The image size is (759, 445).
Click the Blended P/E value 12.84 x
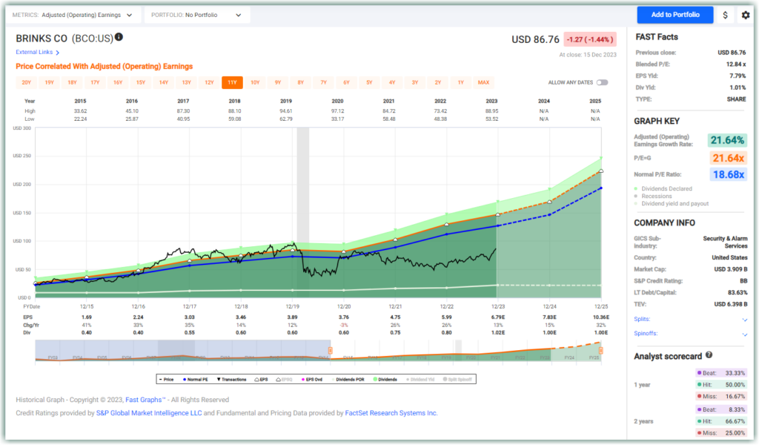coord(736,65)
